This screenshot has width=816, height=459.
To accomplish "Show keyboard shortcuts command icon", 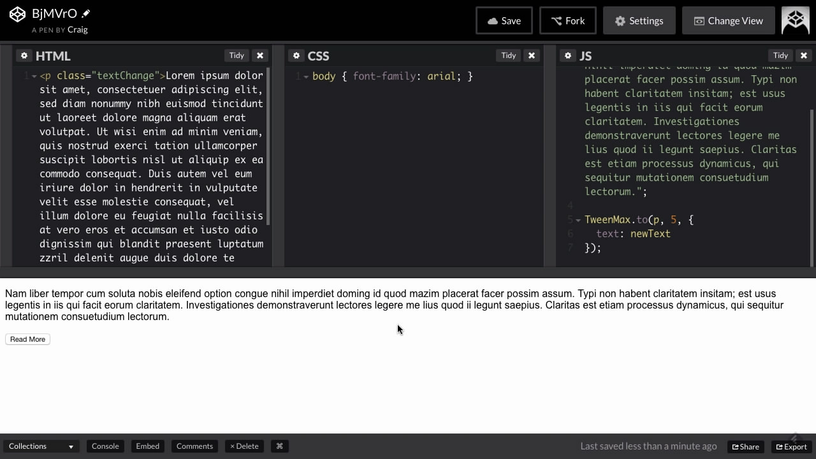I will 279,446.
